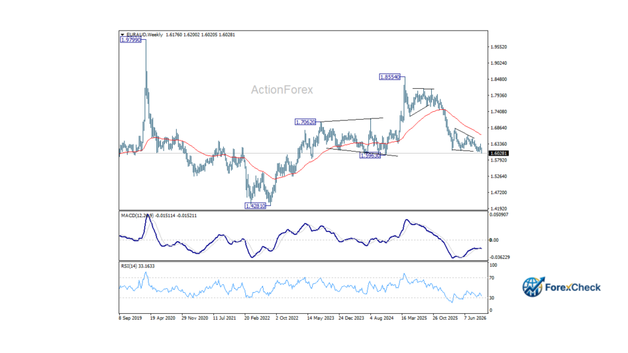Click the RSI axis level 30
Viewport: 628px width, 353px height.
pos(492,298)
